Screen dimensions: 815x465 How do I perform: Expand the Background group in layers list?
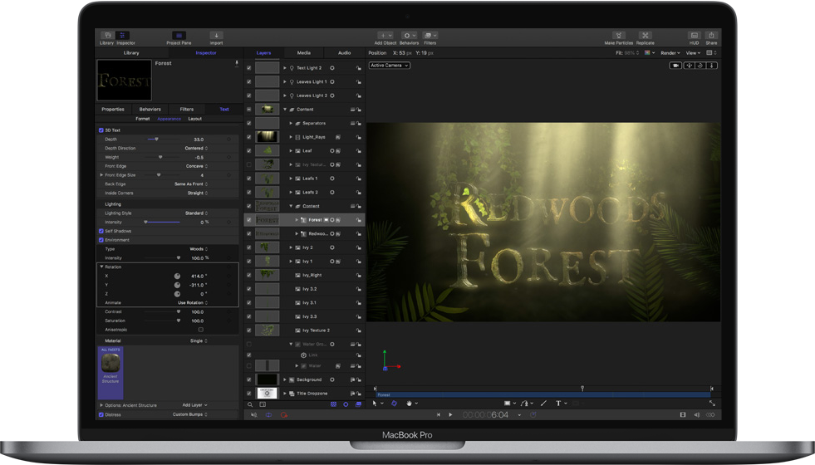[285, 379]
